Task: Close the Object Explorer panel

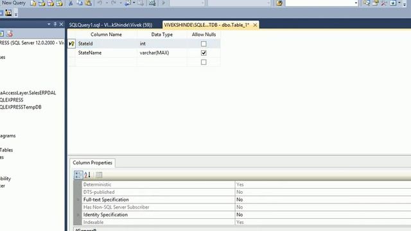Action: click(62, 24)
